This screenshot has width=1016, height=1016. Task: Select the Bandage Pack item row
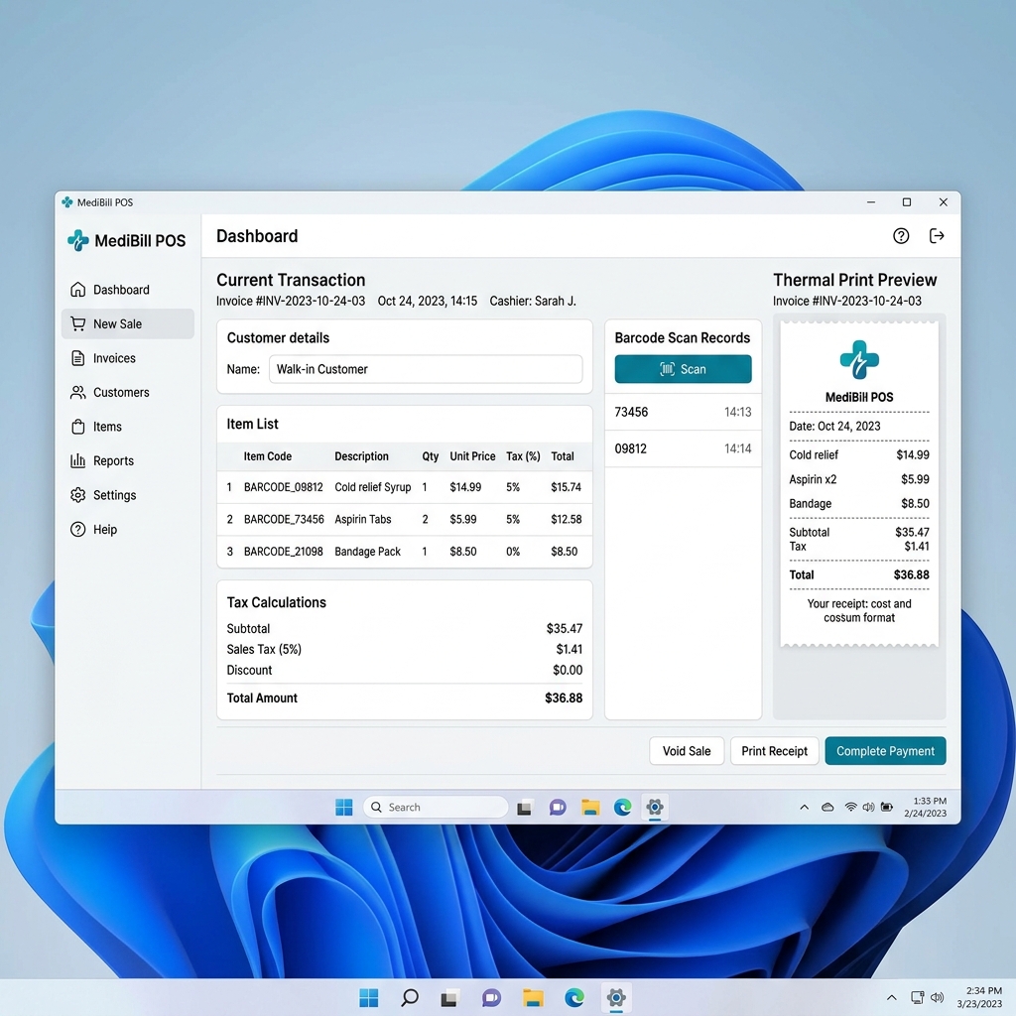click(x=405, y=552)
